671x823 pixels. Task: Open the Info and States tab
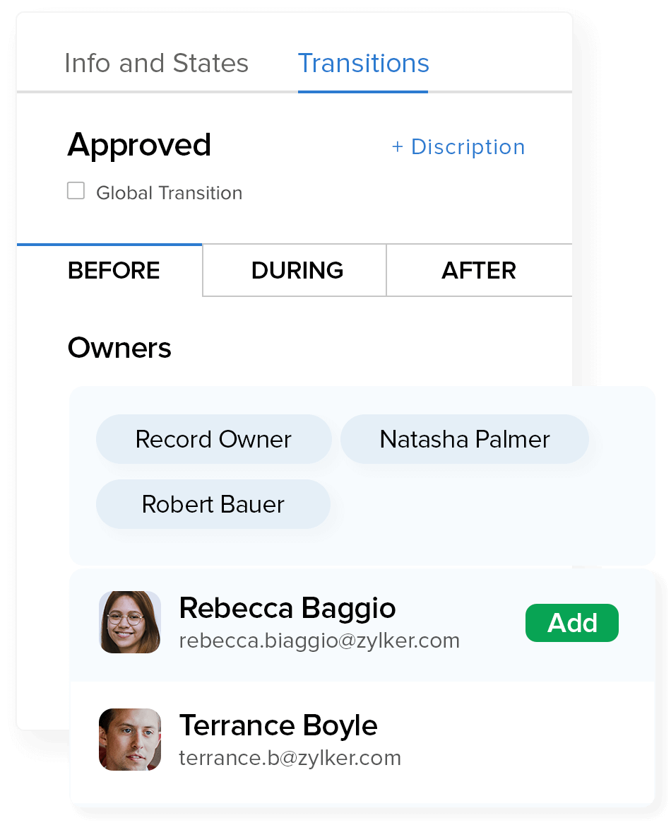(x=156, y=64)
